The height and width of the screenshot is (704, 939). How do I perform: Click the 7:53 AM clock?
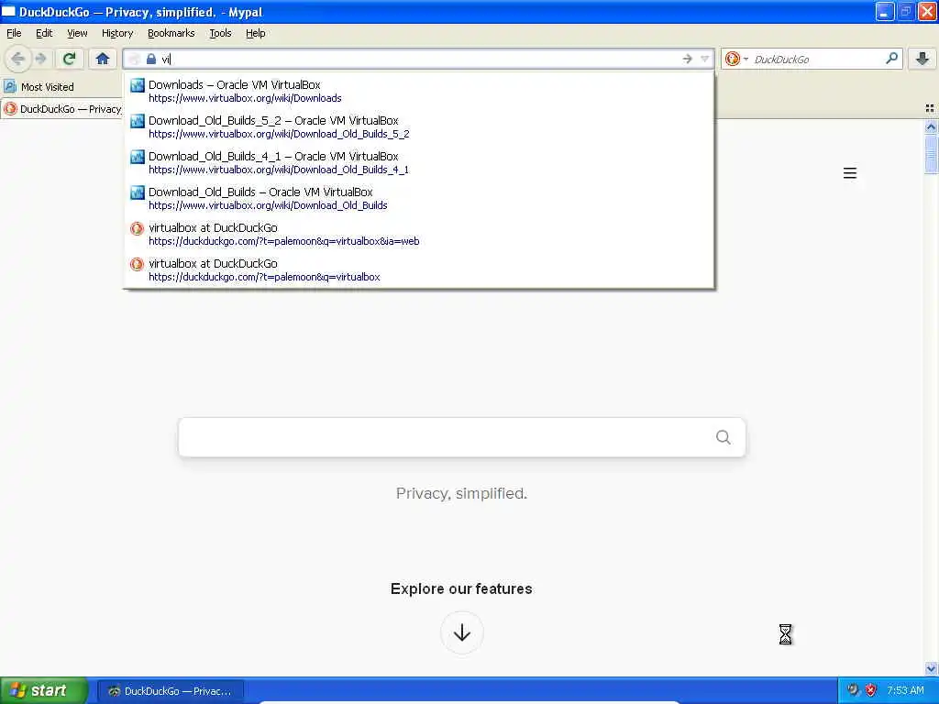pyautogui.click(x=905, y=690)
